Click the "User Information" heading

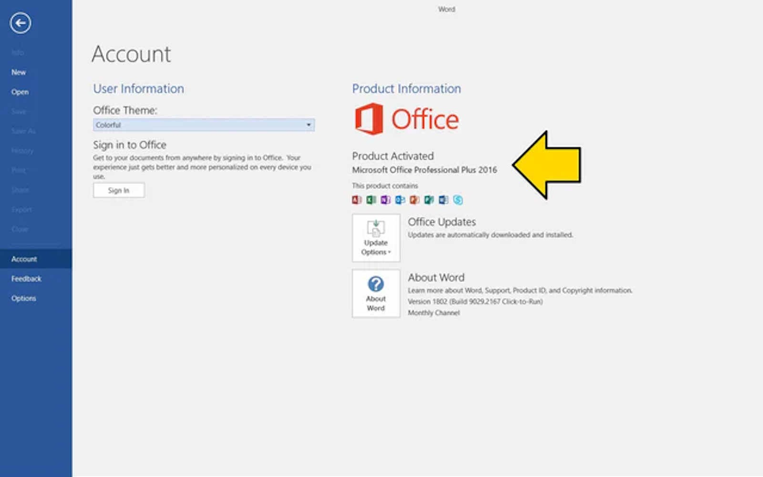(x=138, y=89)
